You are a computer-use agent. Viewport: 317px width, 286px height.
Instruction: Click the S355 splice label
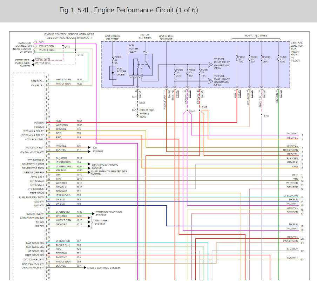142,103
